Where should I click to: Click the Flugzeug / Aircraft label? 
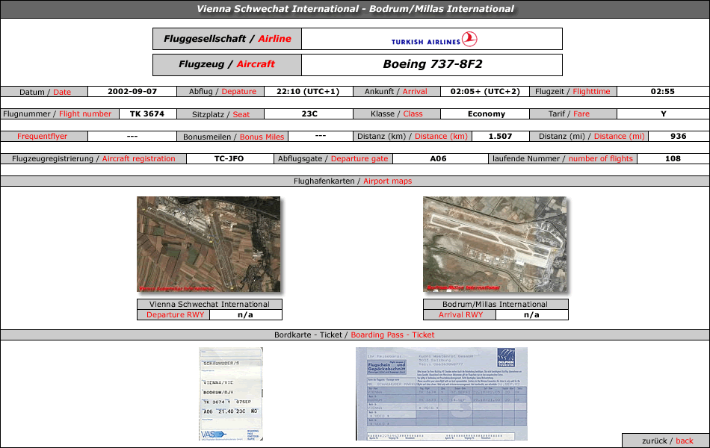click(x=227, y=65)
